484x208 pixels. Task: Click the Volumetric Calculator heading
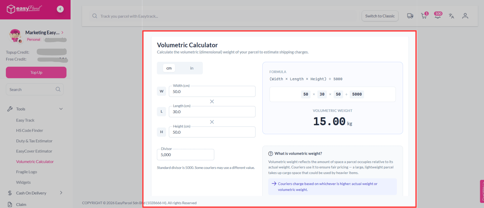187,45
